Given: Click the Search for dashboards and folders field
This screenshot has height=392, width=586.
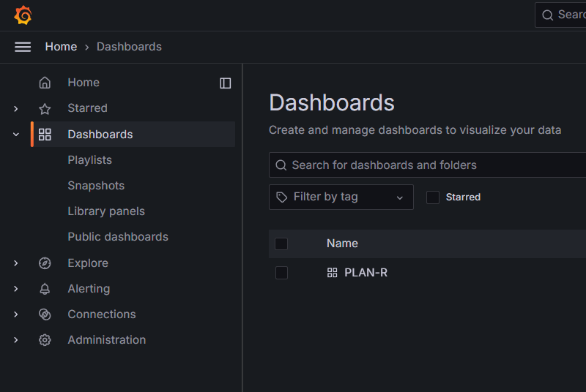Looking at the screenshot, I should 432,165.
